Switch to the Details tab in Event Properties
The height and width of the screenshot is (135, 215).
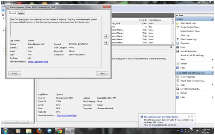click(x=21, y=13)
